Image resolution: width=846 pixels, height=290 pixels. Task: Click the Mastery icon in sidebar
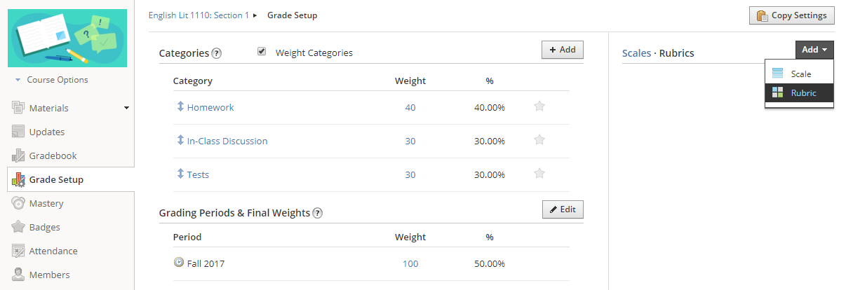click(x=18, y=203)
